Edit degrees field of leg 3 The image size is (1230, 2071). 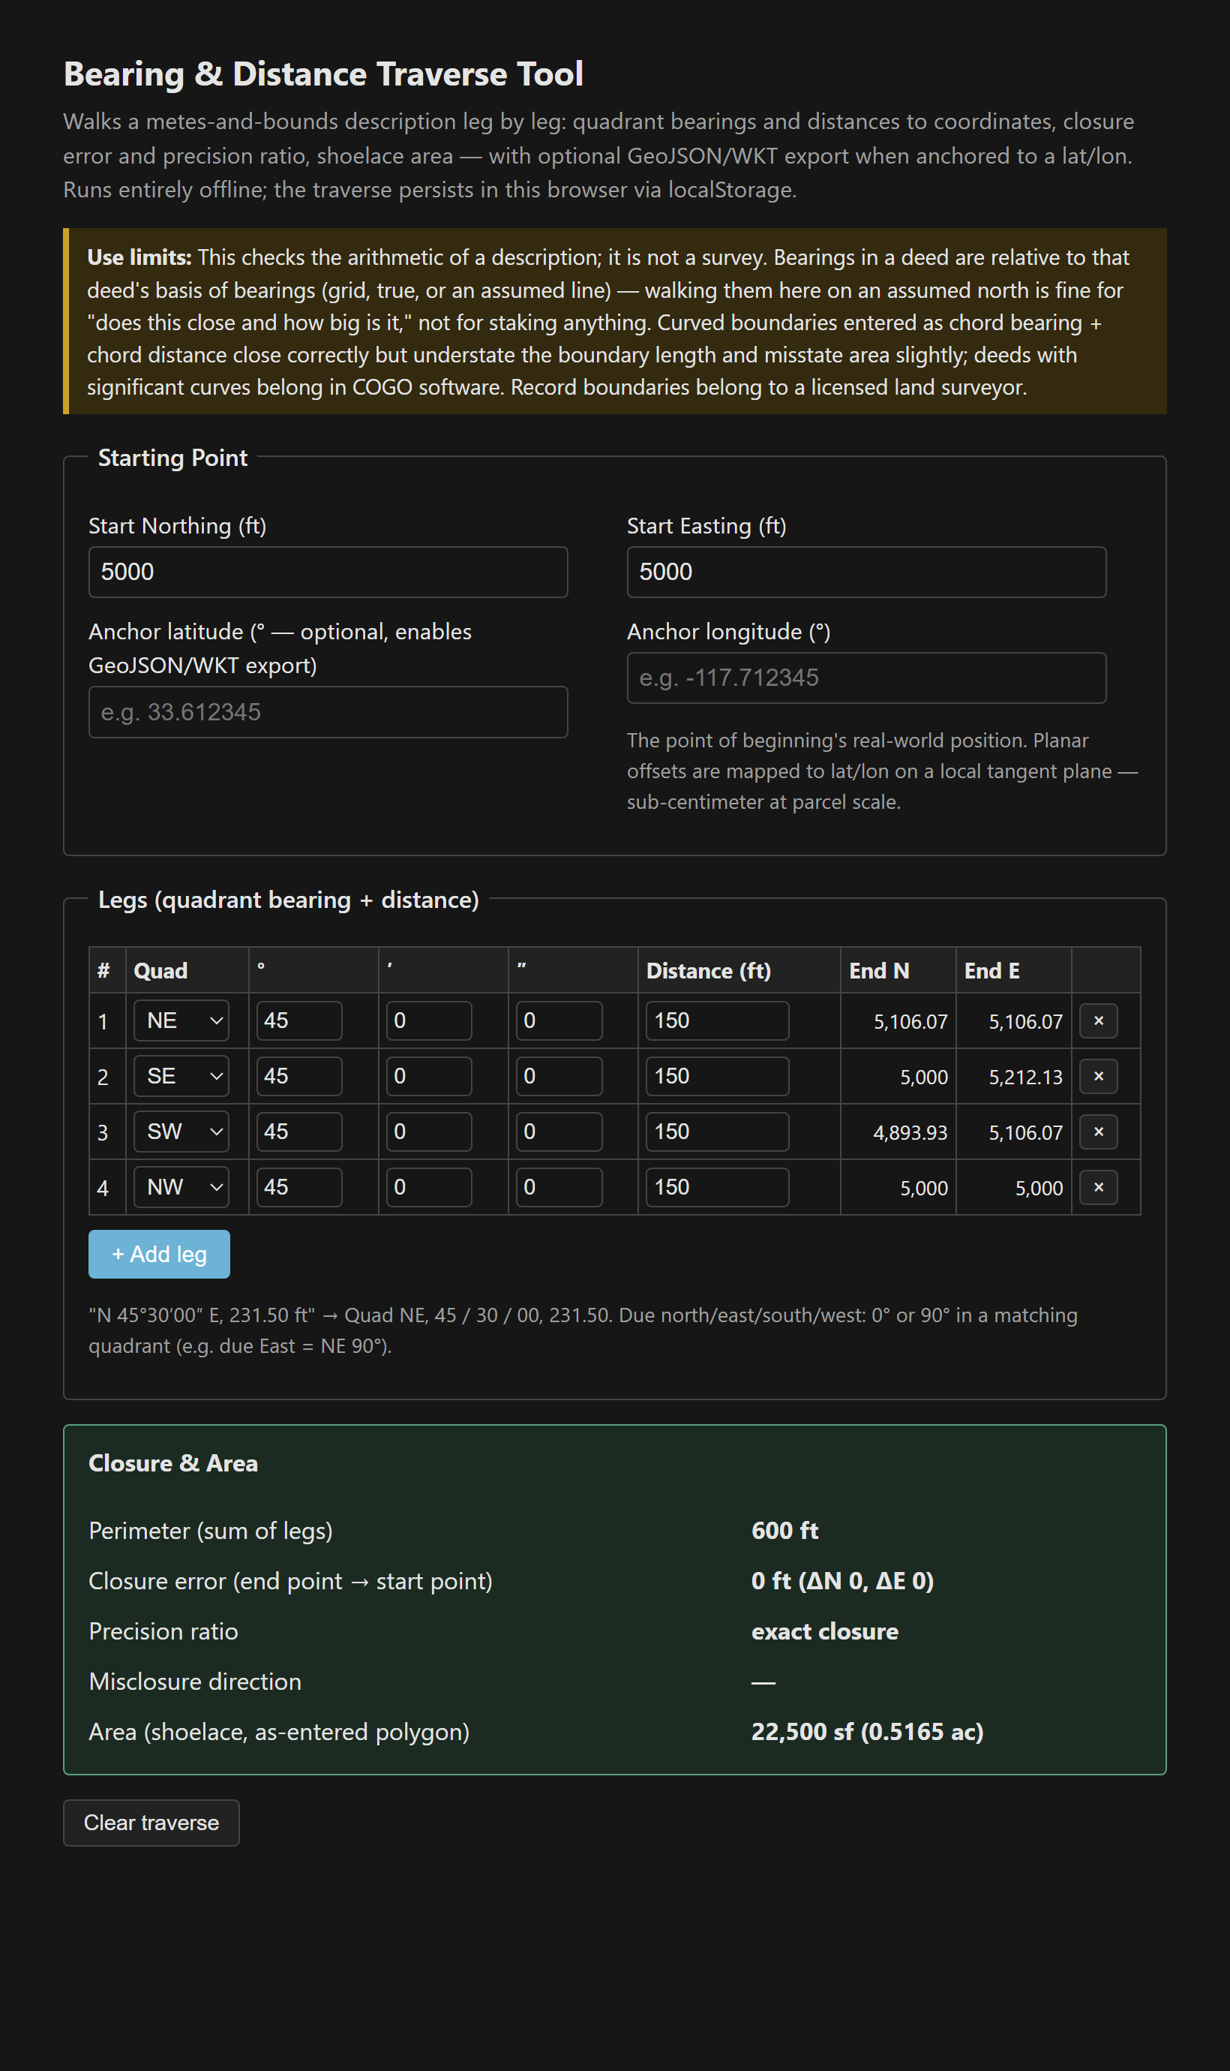point(299,1132)
